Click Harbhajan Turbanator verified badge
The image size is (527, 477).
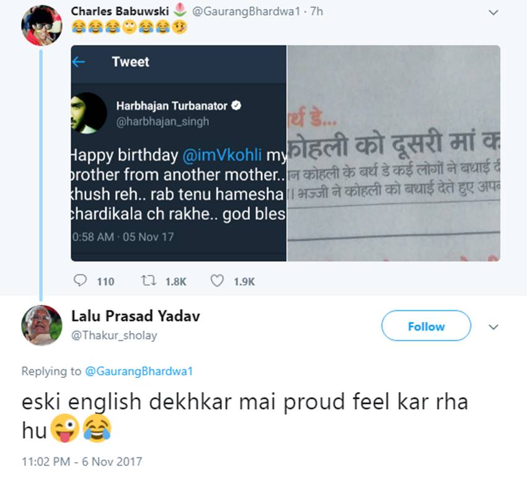point(237,105)
